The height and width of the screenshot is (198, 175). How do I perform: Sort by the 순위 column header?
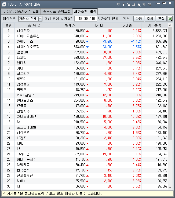pyautogui.click(x=9, y=25)
